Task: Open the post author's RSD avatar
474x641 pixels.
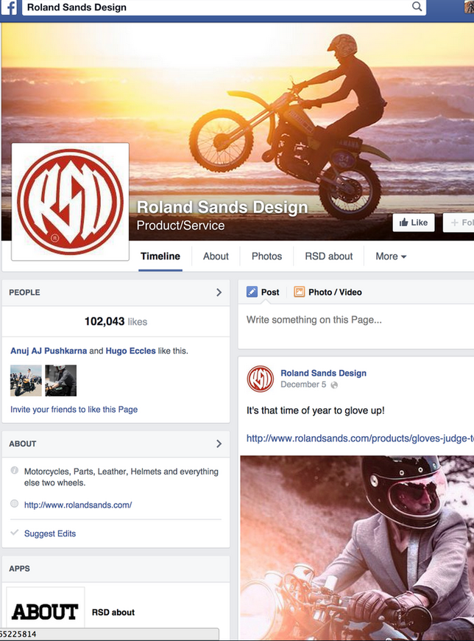Action: 260,379
